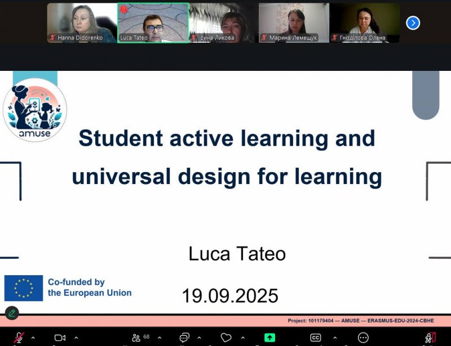Select Hanna Didorenko's video thumbnail
Viewport: 451px width, 346px height.
82,23
